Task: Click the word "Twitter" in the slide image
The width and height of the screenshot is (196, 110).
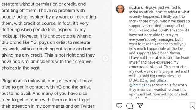Action: pos(87,106)
